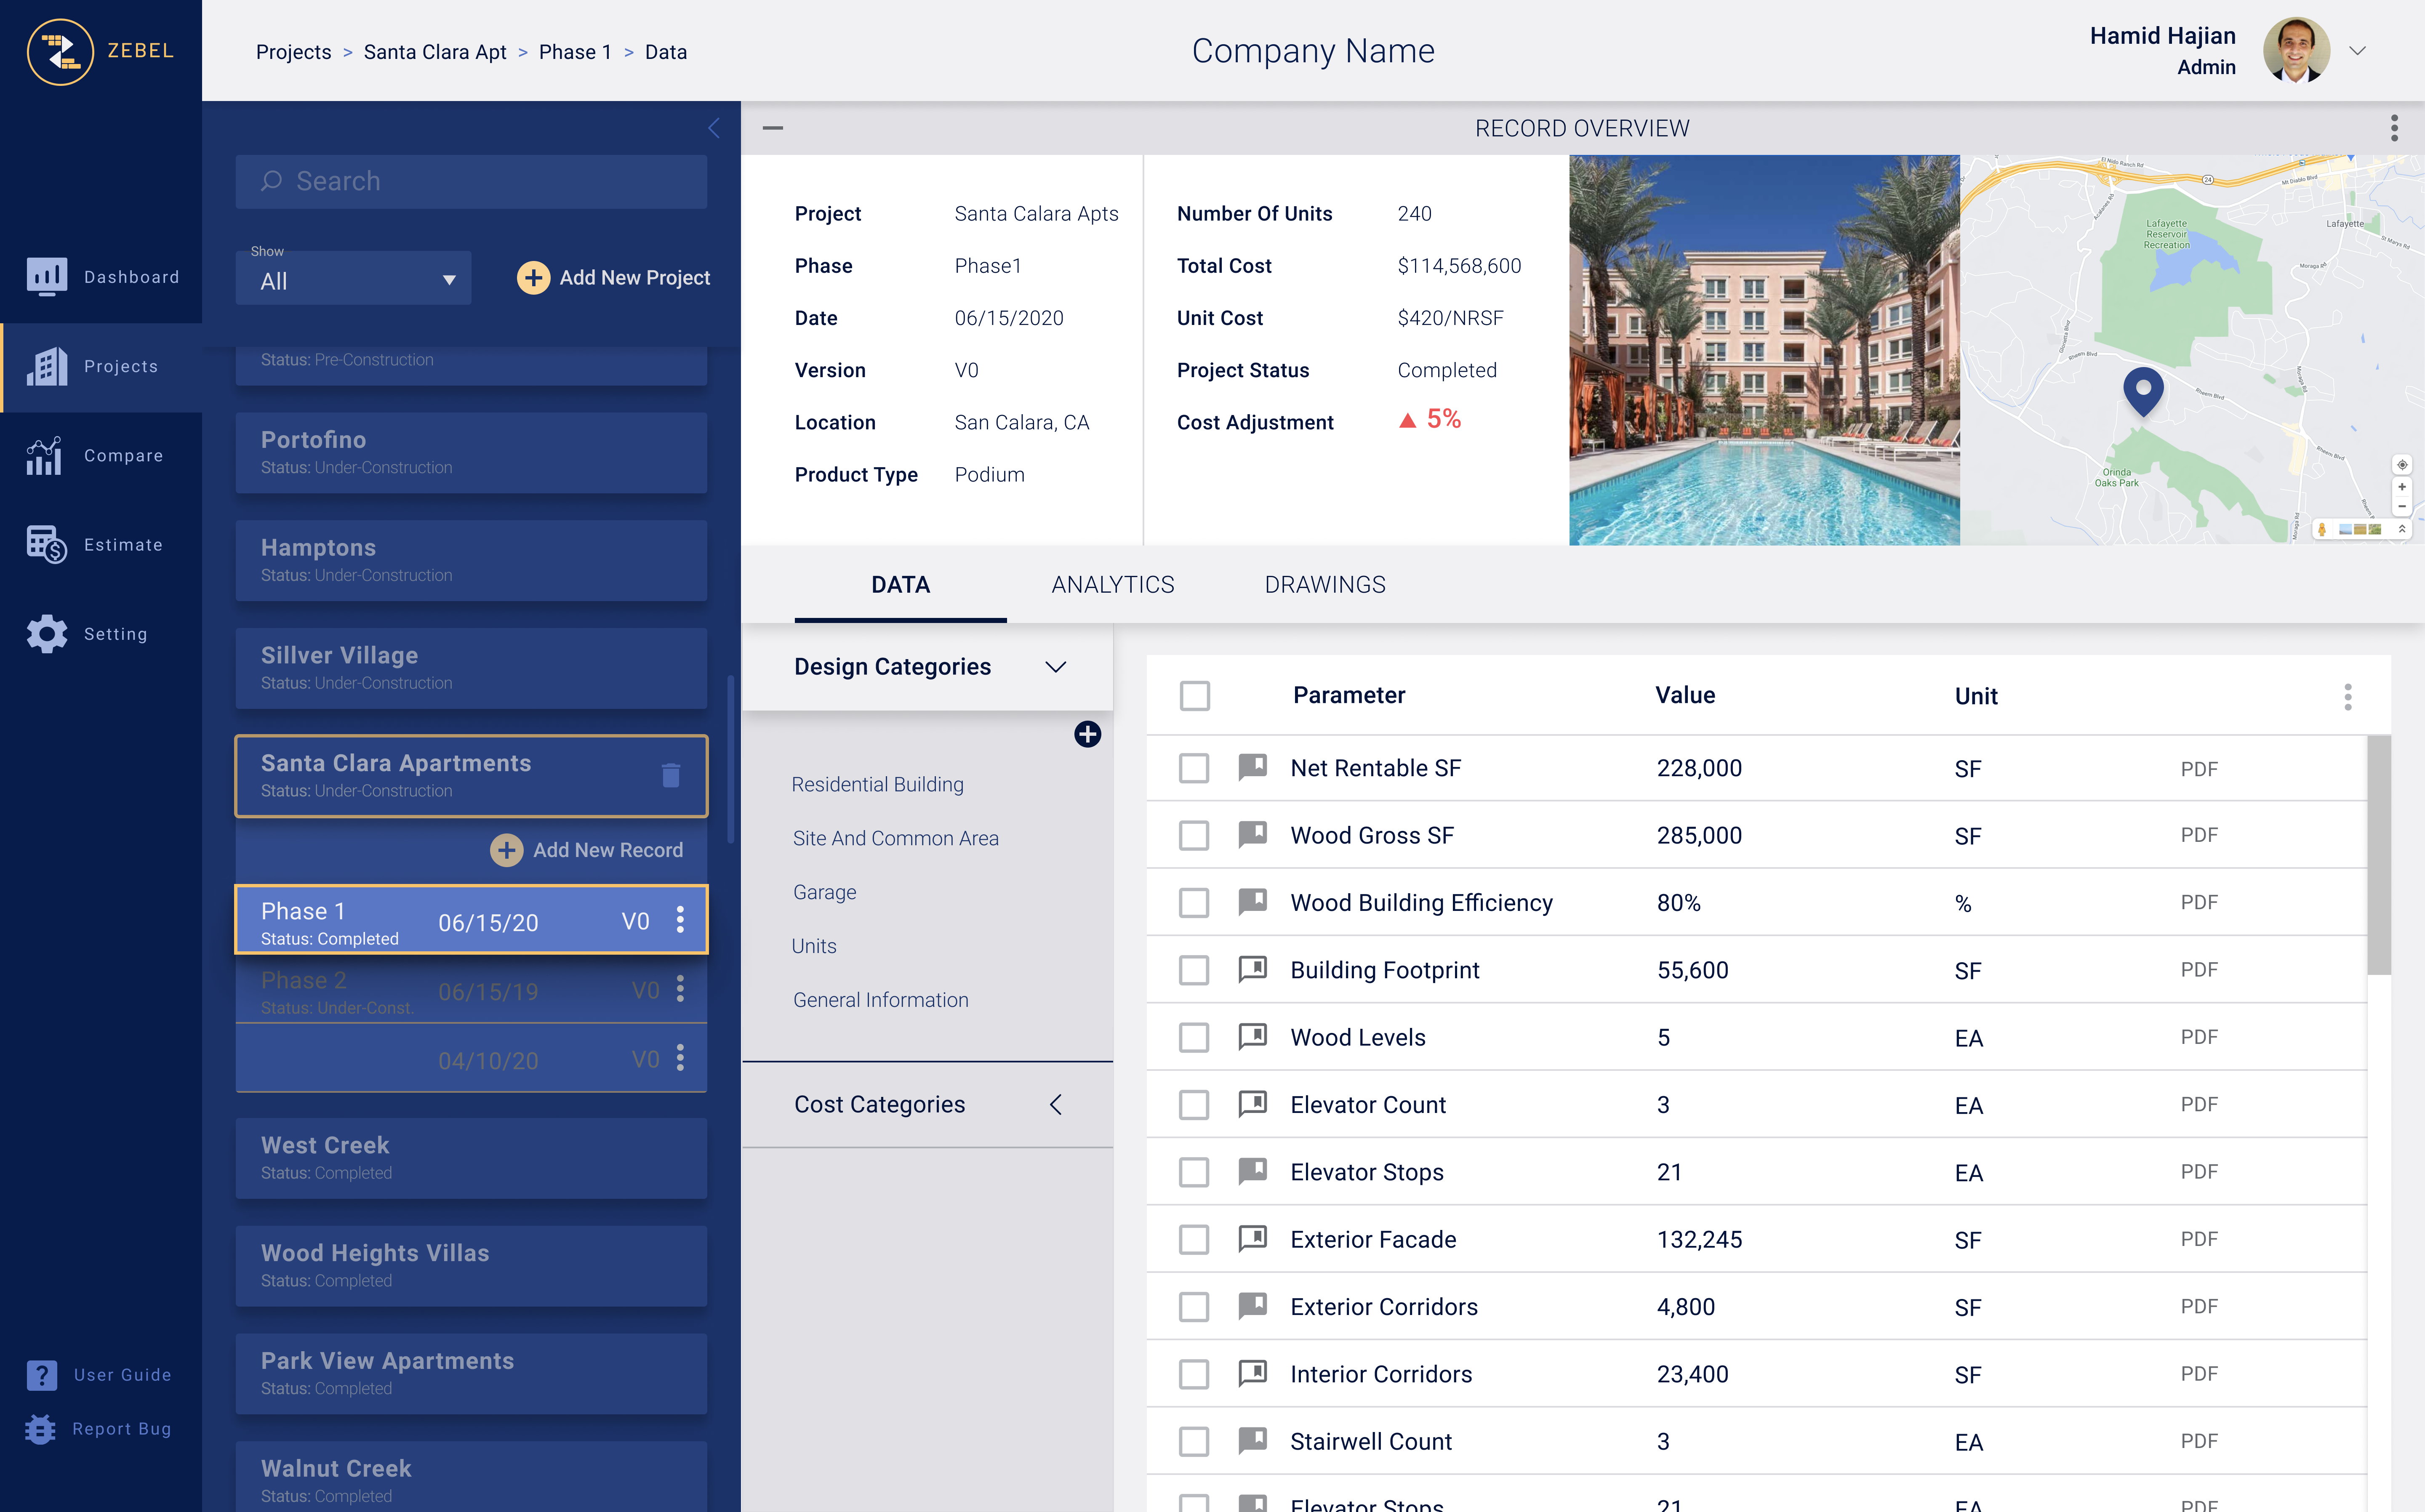2425x1512 pixels.
Task: Go to Phase 1 breadcrumb
Action: click(575, 52)
